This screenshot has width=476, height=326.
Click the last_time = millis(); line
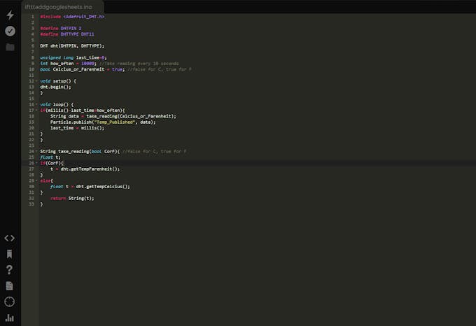point(78,128)
